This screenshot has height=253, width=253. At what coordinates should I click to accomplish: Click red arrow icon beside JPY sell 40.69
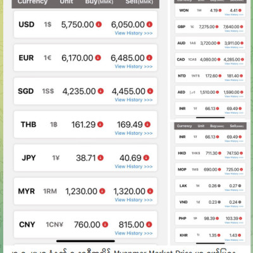tap(146, 157)
